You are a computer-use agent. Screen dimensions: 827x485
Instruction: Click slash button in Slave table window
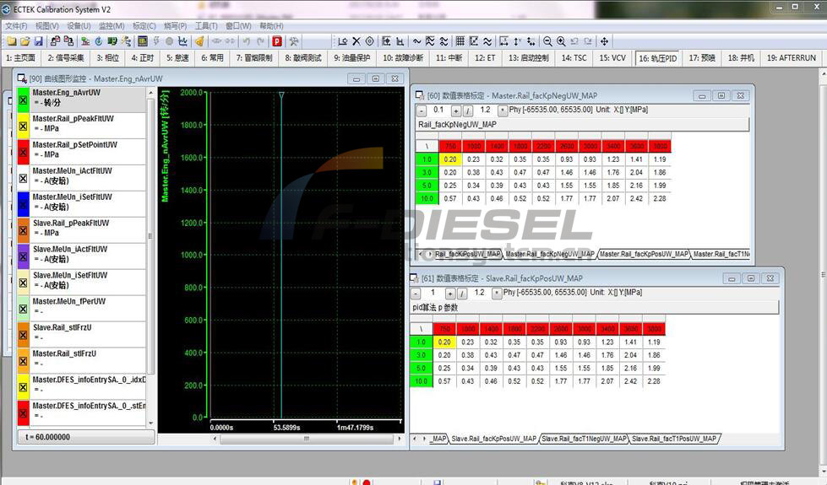(x=462, y=294)
